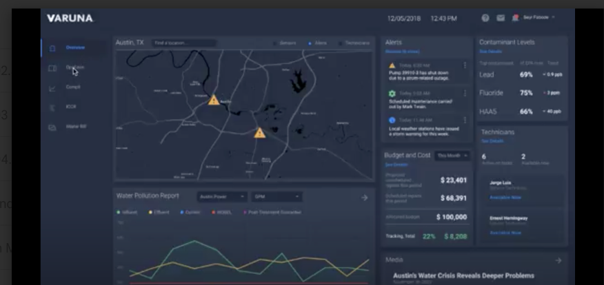This screenshot has height=285, width=604.
Task: Open the mail envelope icon
Action: 501,18
